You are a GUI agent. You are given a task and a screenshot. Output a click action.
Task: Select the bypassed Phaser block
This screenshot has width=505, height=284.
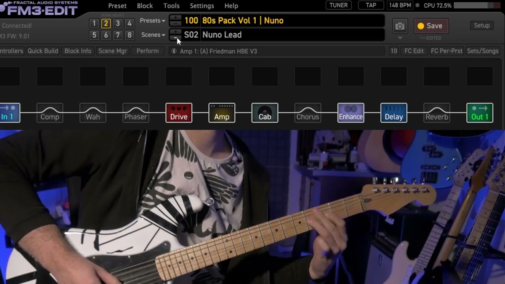point(136,113)
